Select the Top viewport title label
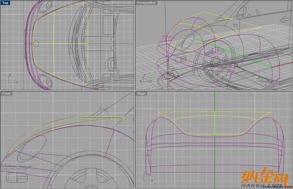The width and height of the screenshot is (293, 189). pos(5,3)
